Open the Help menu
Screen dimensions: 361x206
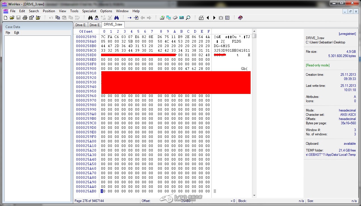pyautogui.click(x=136, y=11)
